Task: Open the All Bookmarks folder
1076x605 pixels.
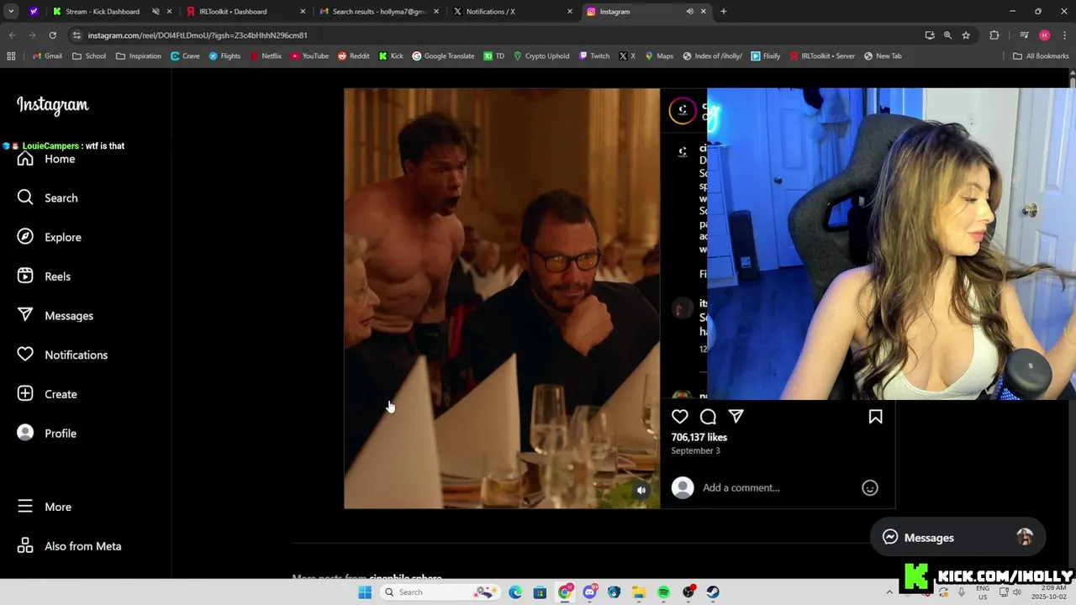Action: pyautogui.click(x=1041, y=56)
